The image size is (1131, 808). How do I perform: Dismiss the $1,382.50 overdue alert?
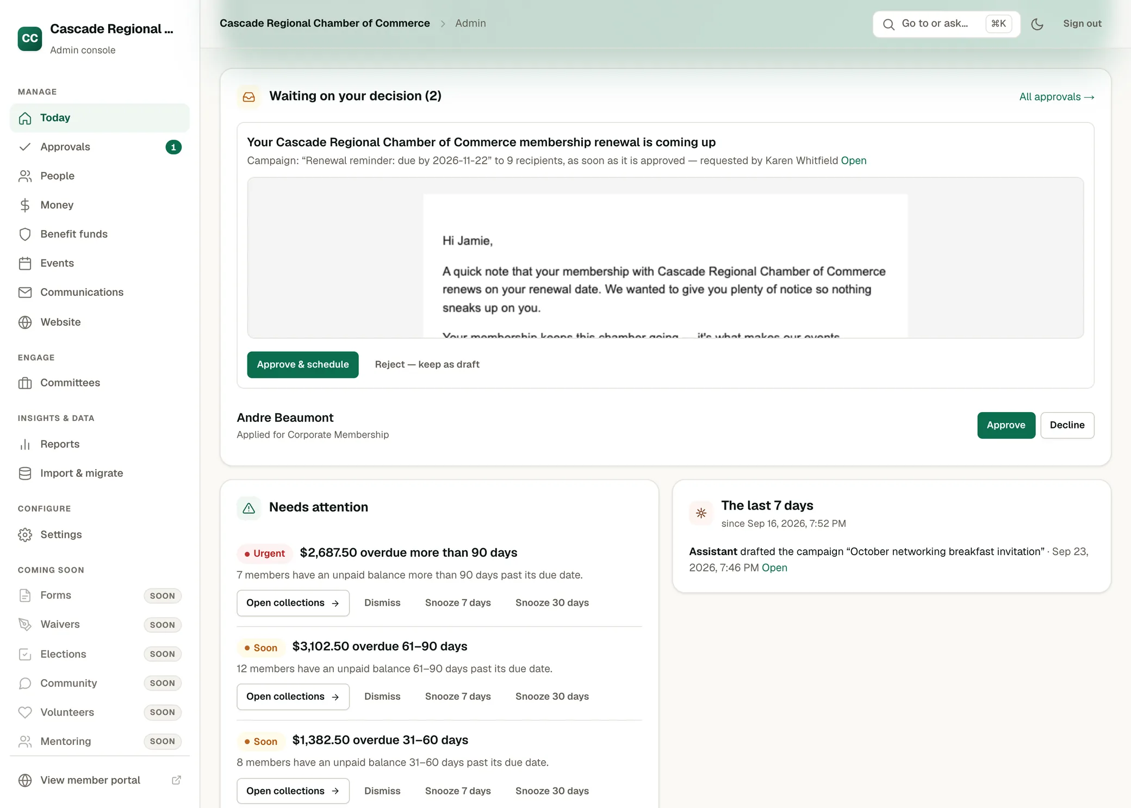pyautogui.click(x=382, y=791)
